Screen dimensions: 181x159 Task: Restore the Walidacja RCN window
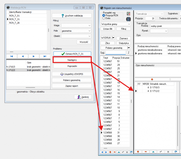tap(83, 8)
